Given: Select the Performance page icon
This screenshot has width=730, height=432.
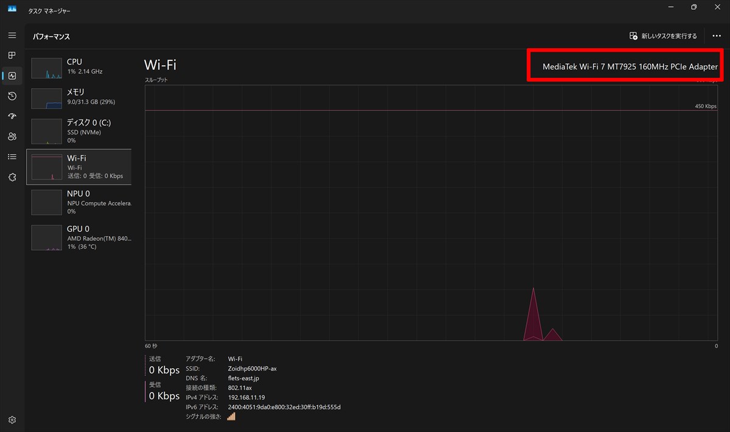Looking at the screenshot, I should pyautogui.click(x=12, y=76).
